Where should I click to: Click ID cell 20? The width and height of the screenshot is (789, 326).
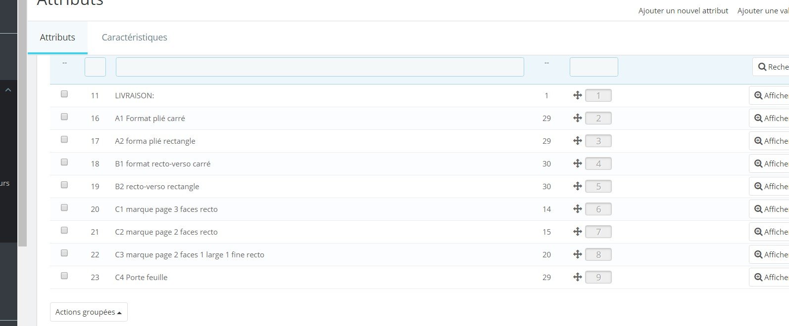(95, 209)
